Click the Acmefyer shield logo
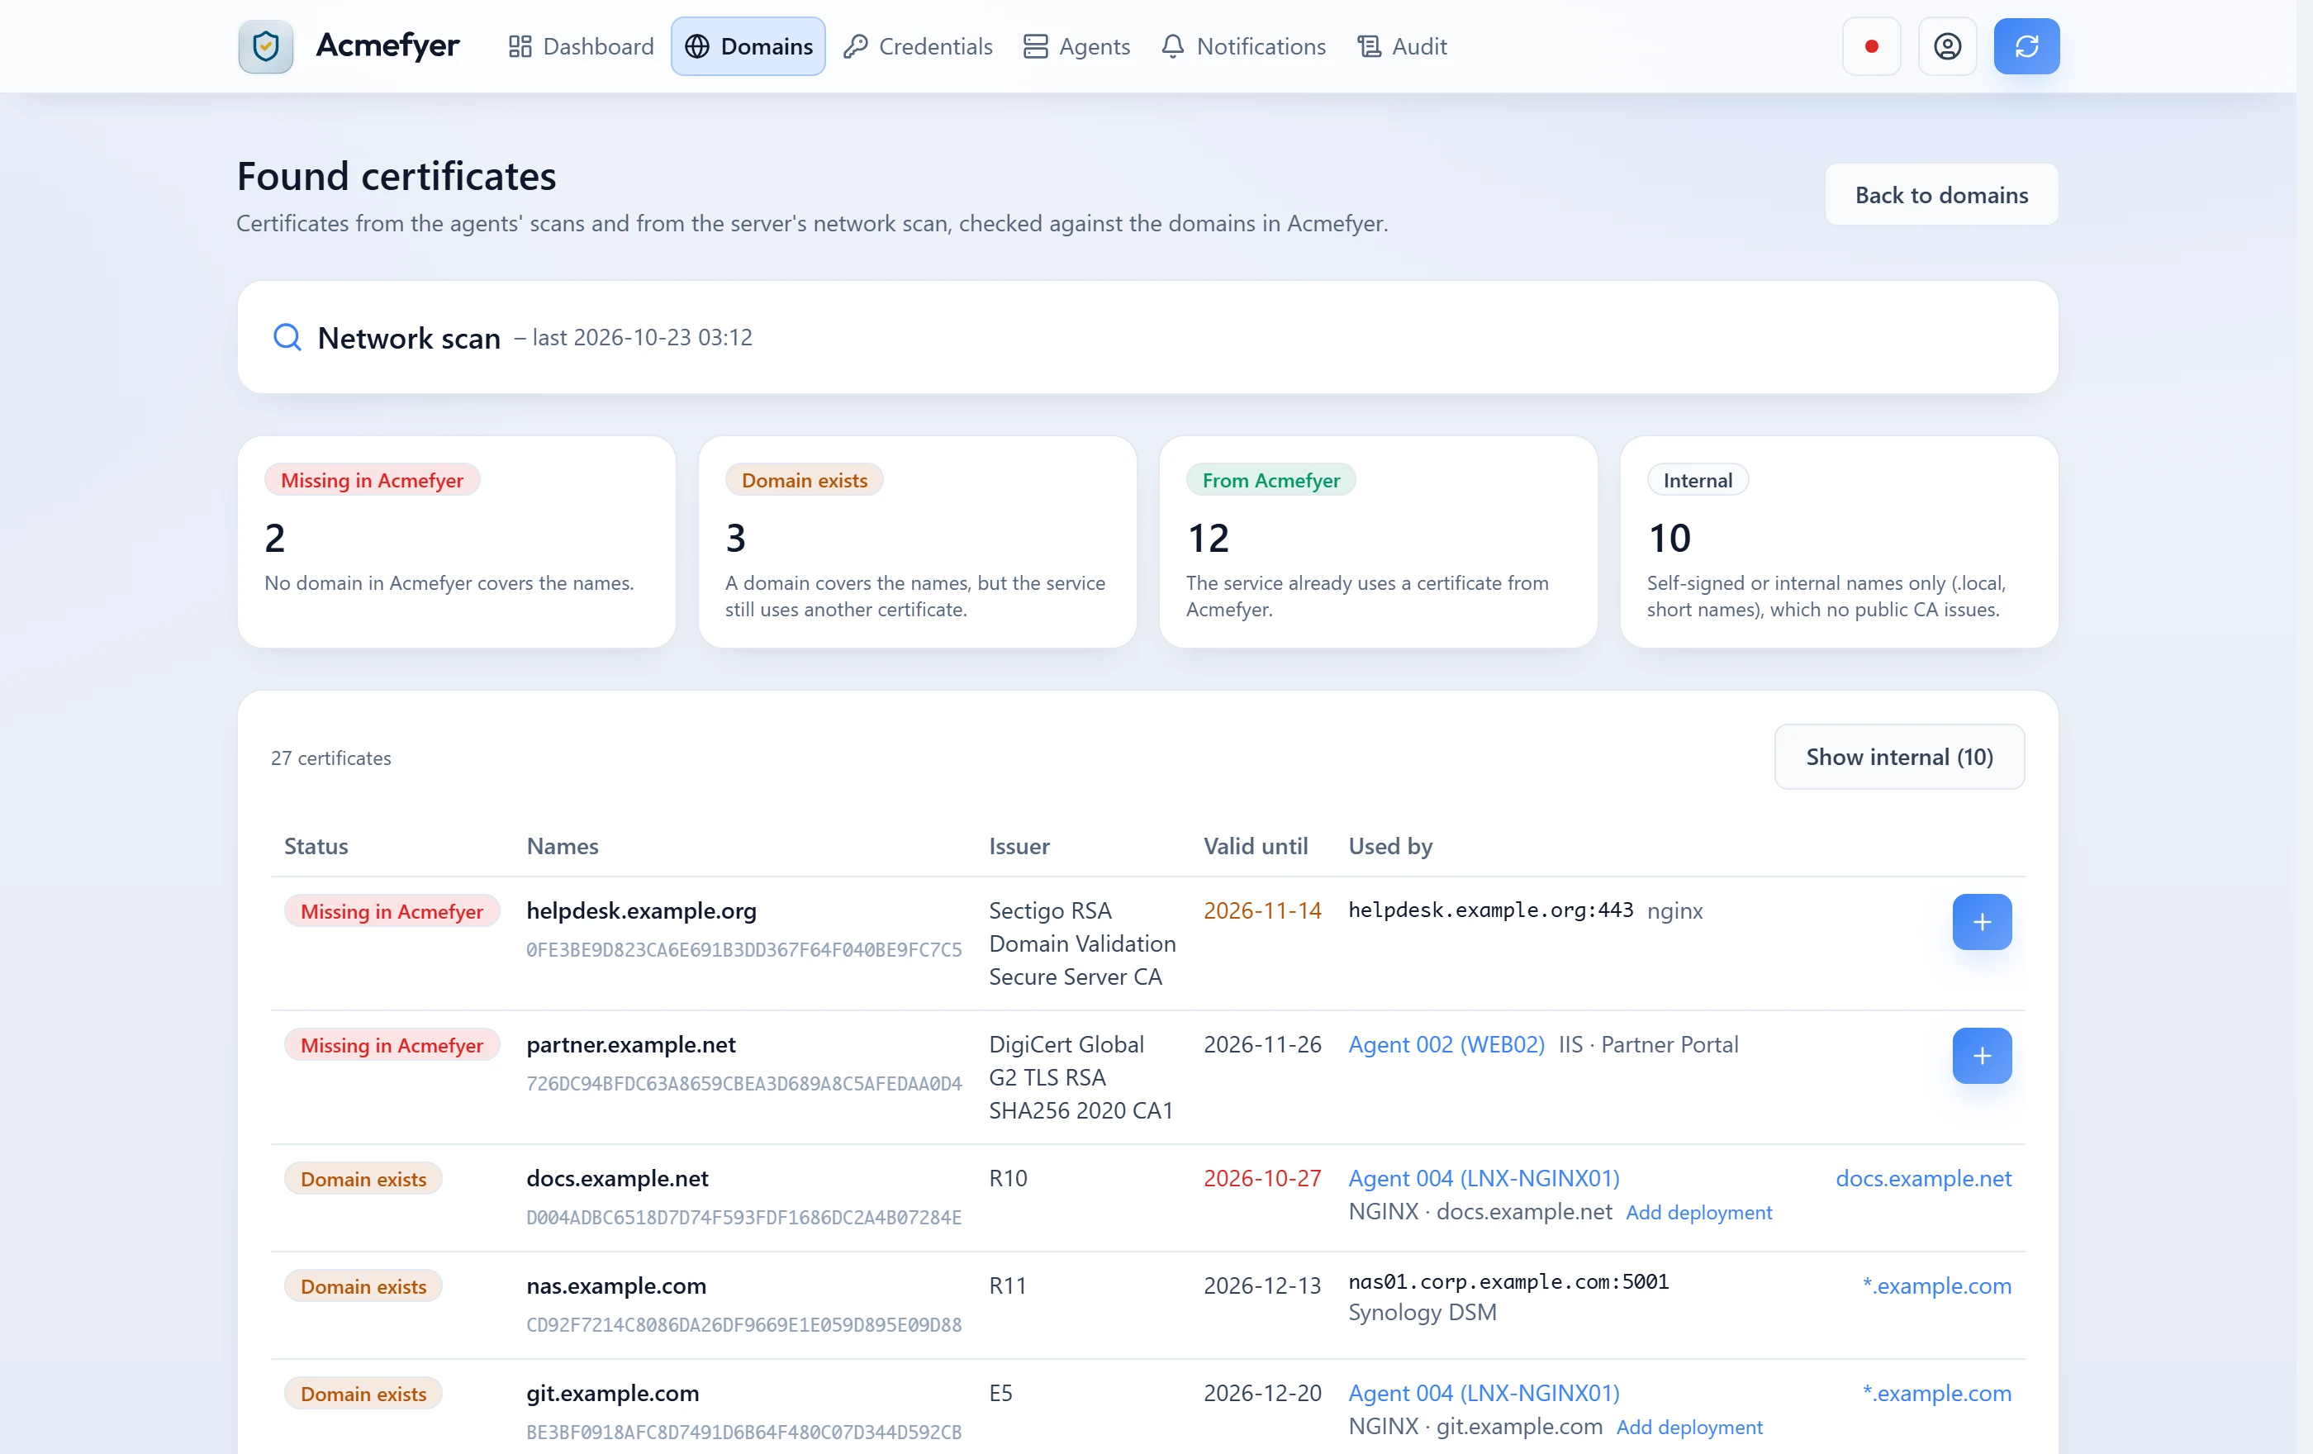 265,46
